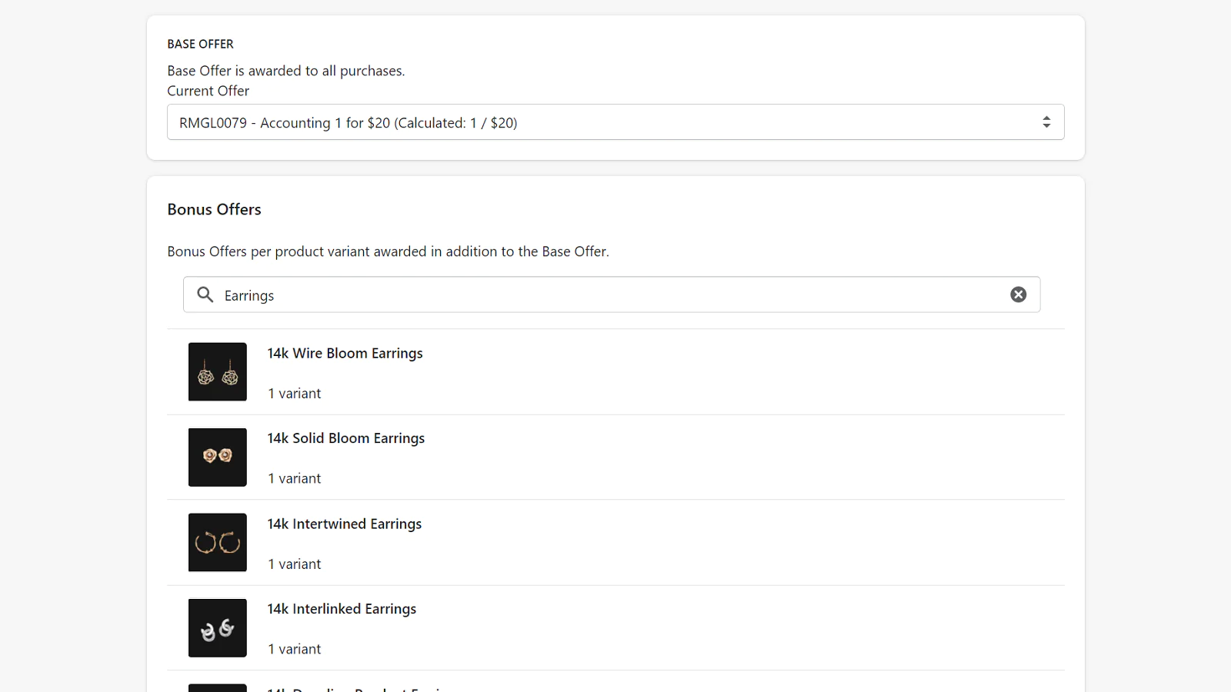
Task: Select the 14k Solid Bloom Earrings thumbnail
Action: tap(218, 457)
